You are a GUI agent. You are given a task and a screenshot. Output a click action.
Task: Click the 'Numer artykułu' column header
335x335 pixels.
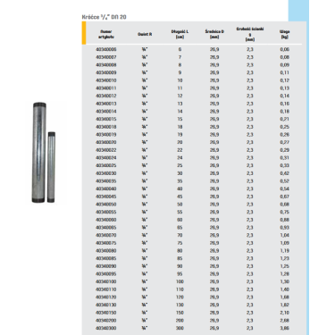tap(106, 34)
